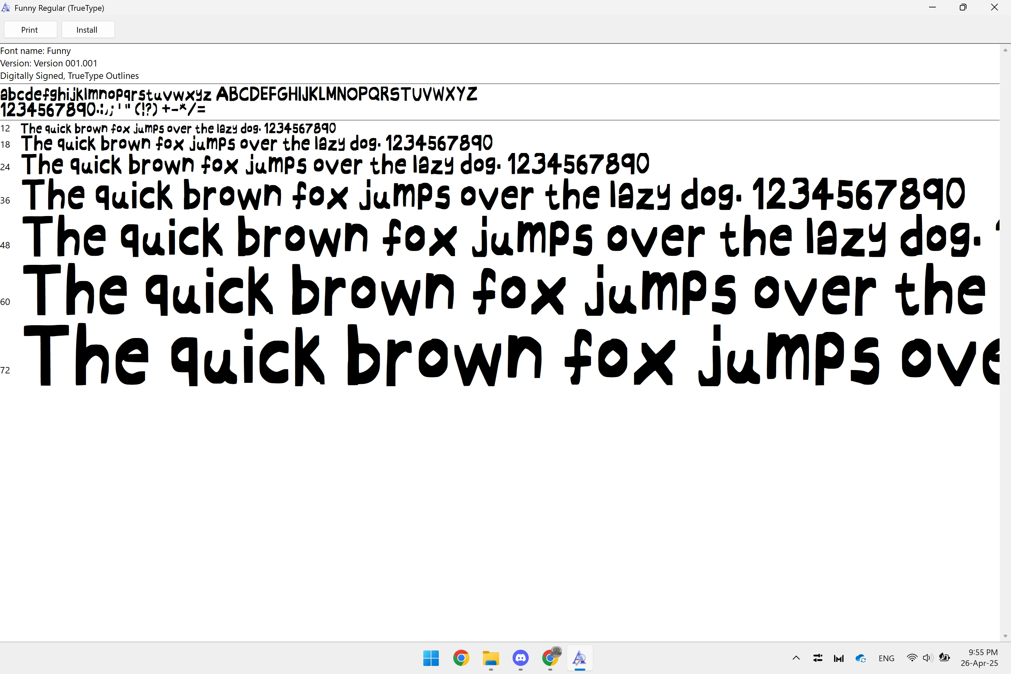Viewport: 1011px width, 674px height.
Task: Open File Explorer from the taskbar
Action: 491,658
